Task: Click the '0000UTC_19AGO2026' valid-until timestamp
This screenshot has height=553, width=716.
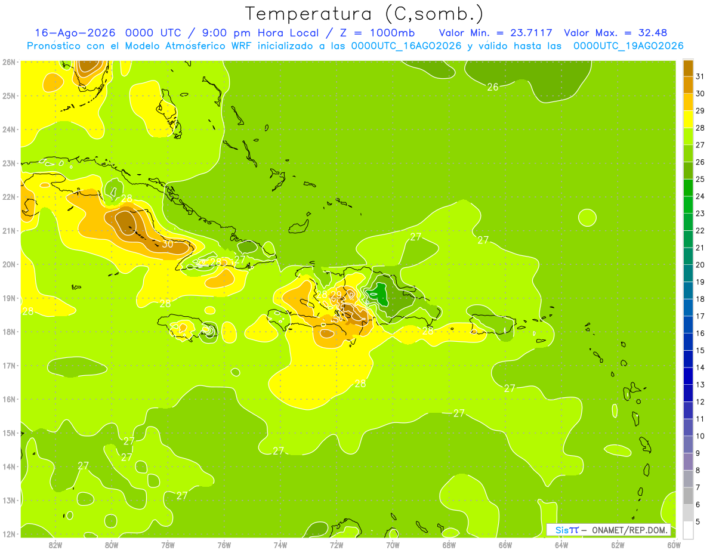Action: pyautogui.click(x=628, y=46)
